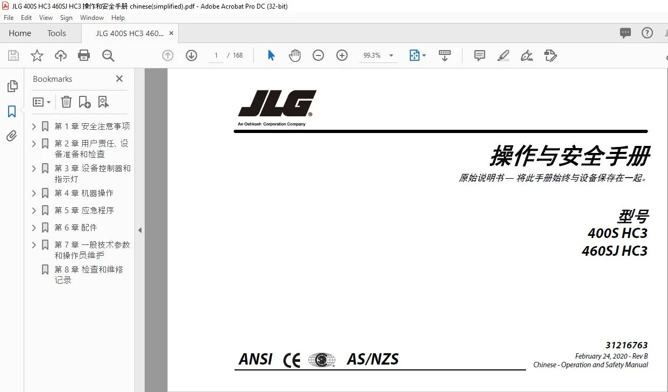Screen dimensions: 668x392
Task: Toggle the Bookmarks ribbon icon in sidebar
Action: 12,111
